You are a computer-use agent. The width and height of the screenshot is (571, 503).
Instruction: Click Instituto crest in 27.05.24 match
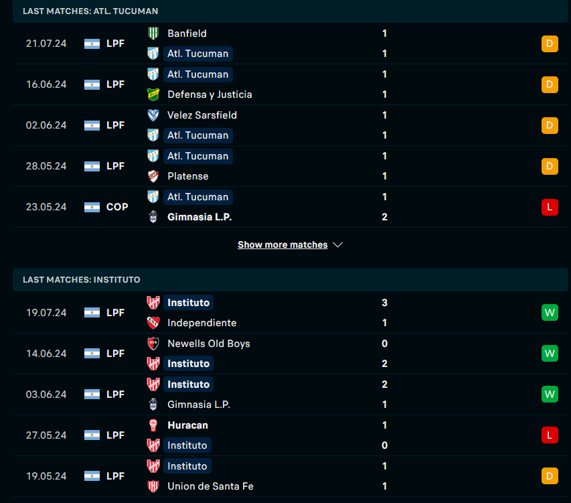153,445
